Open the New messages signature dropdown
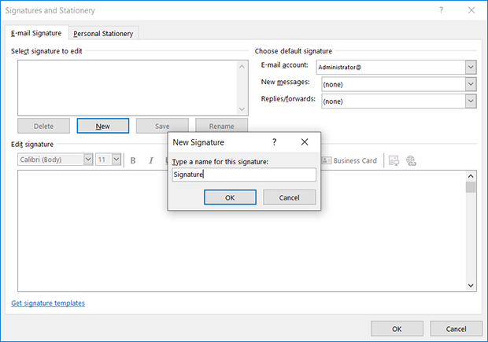The height and width of the screenshot is (342, 488). coord(471,84)
